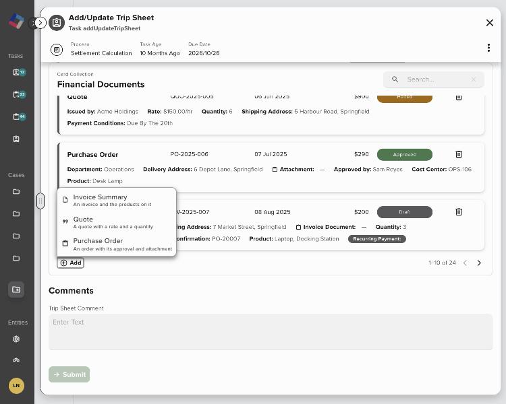Viewport: 506px width, 404px height.
Task: Focus the Financial Documents search field
Action: pos(433,79)
